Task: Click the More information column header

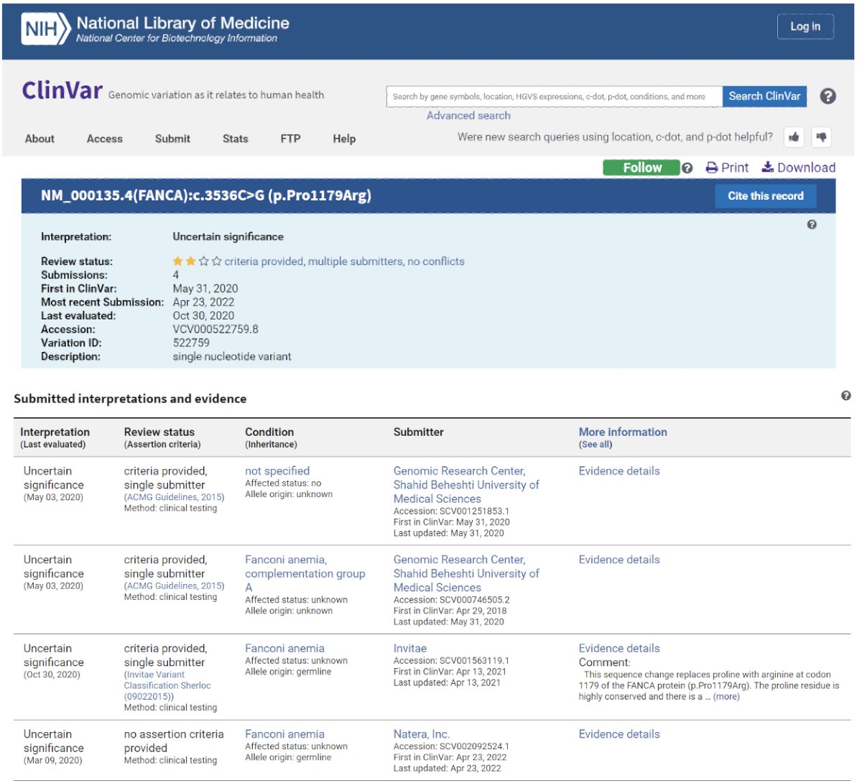Action: click(x=623, y=432)
